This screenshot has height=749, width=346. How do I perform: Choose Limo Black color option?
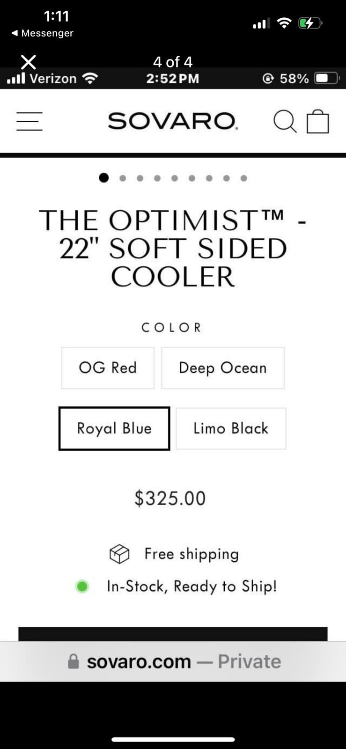(x=231, y=428)
